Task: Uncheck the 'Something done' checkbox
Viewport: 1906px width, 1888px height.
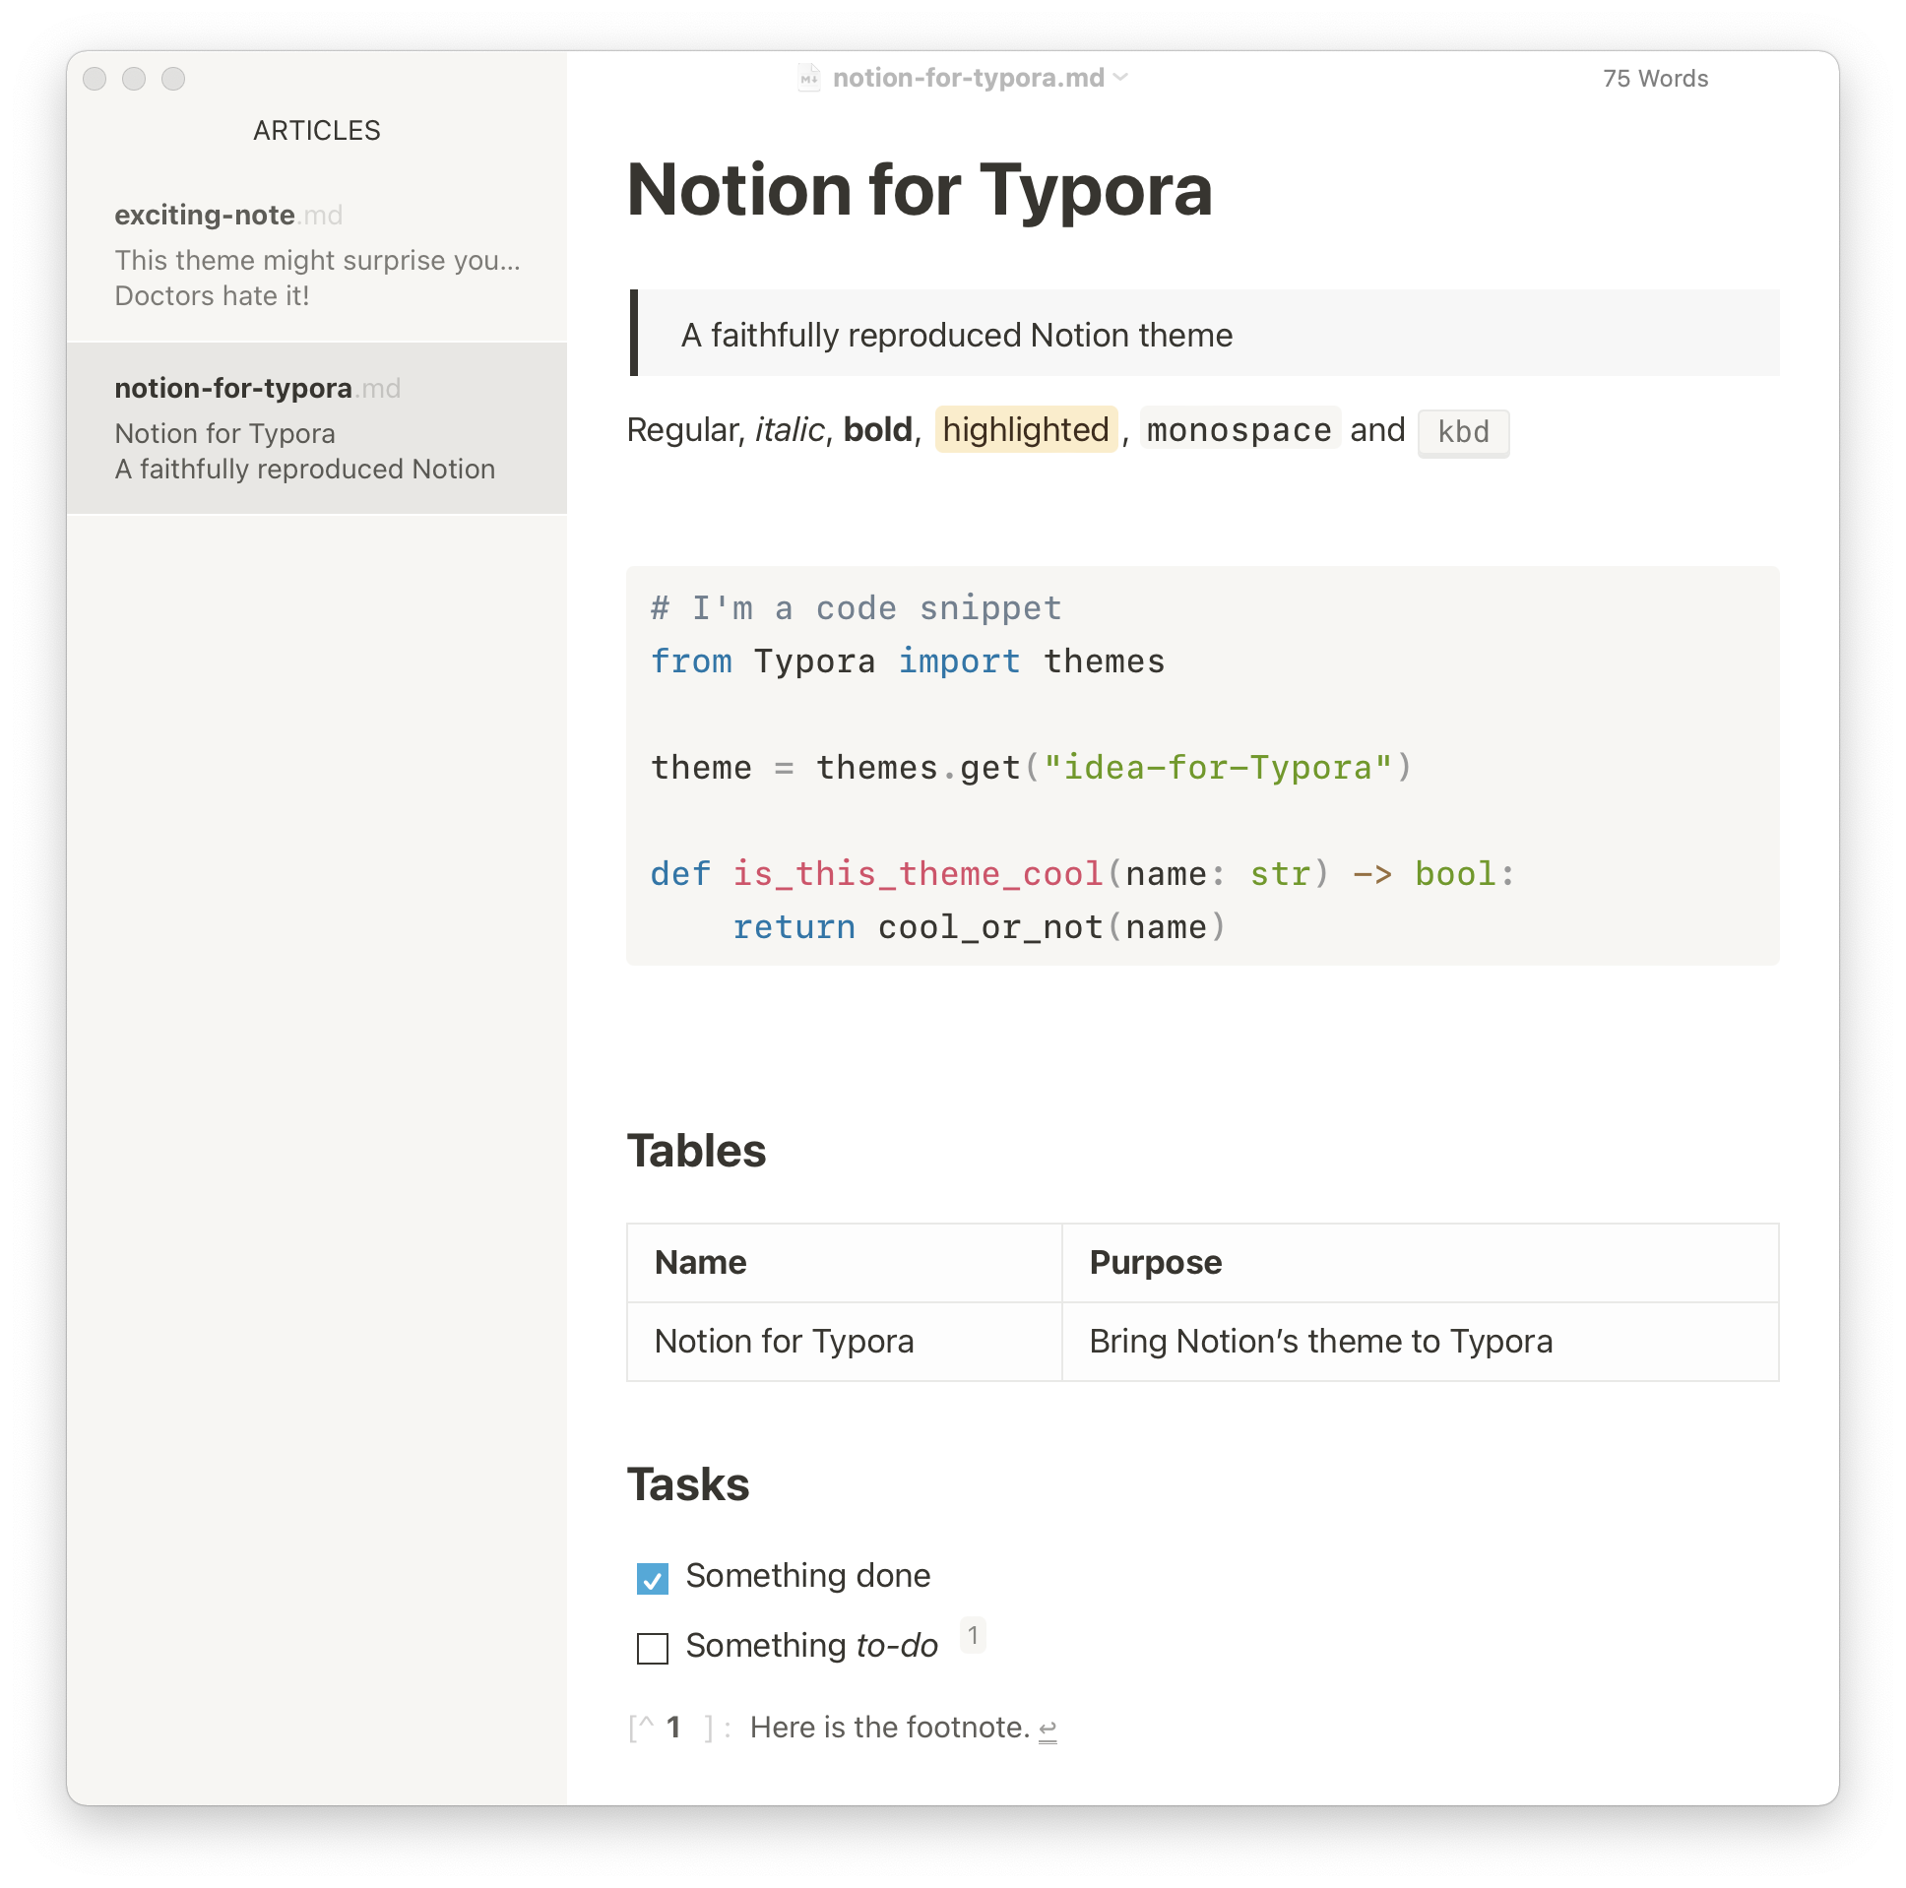Action: pos(652,1578)
